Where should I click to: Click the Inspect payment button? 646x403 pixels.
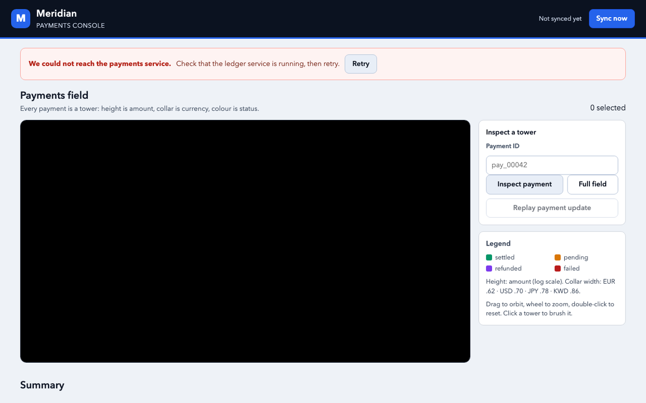pos(524,184)
